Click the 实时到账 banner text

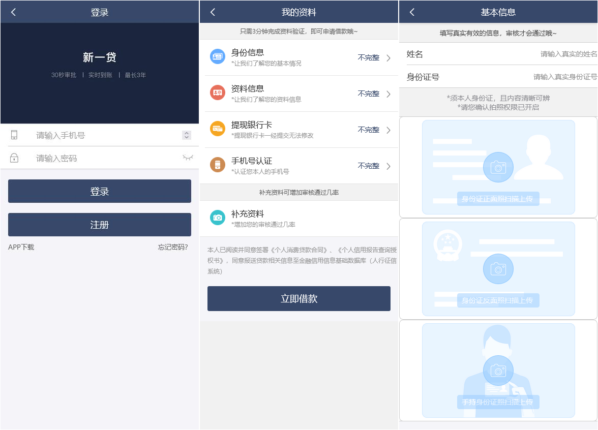pyautogui.click(x=100, y=75)
